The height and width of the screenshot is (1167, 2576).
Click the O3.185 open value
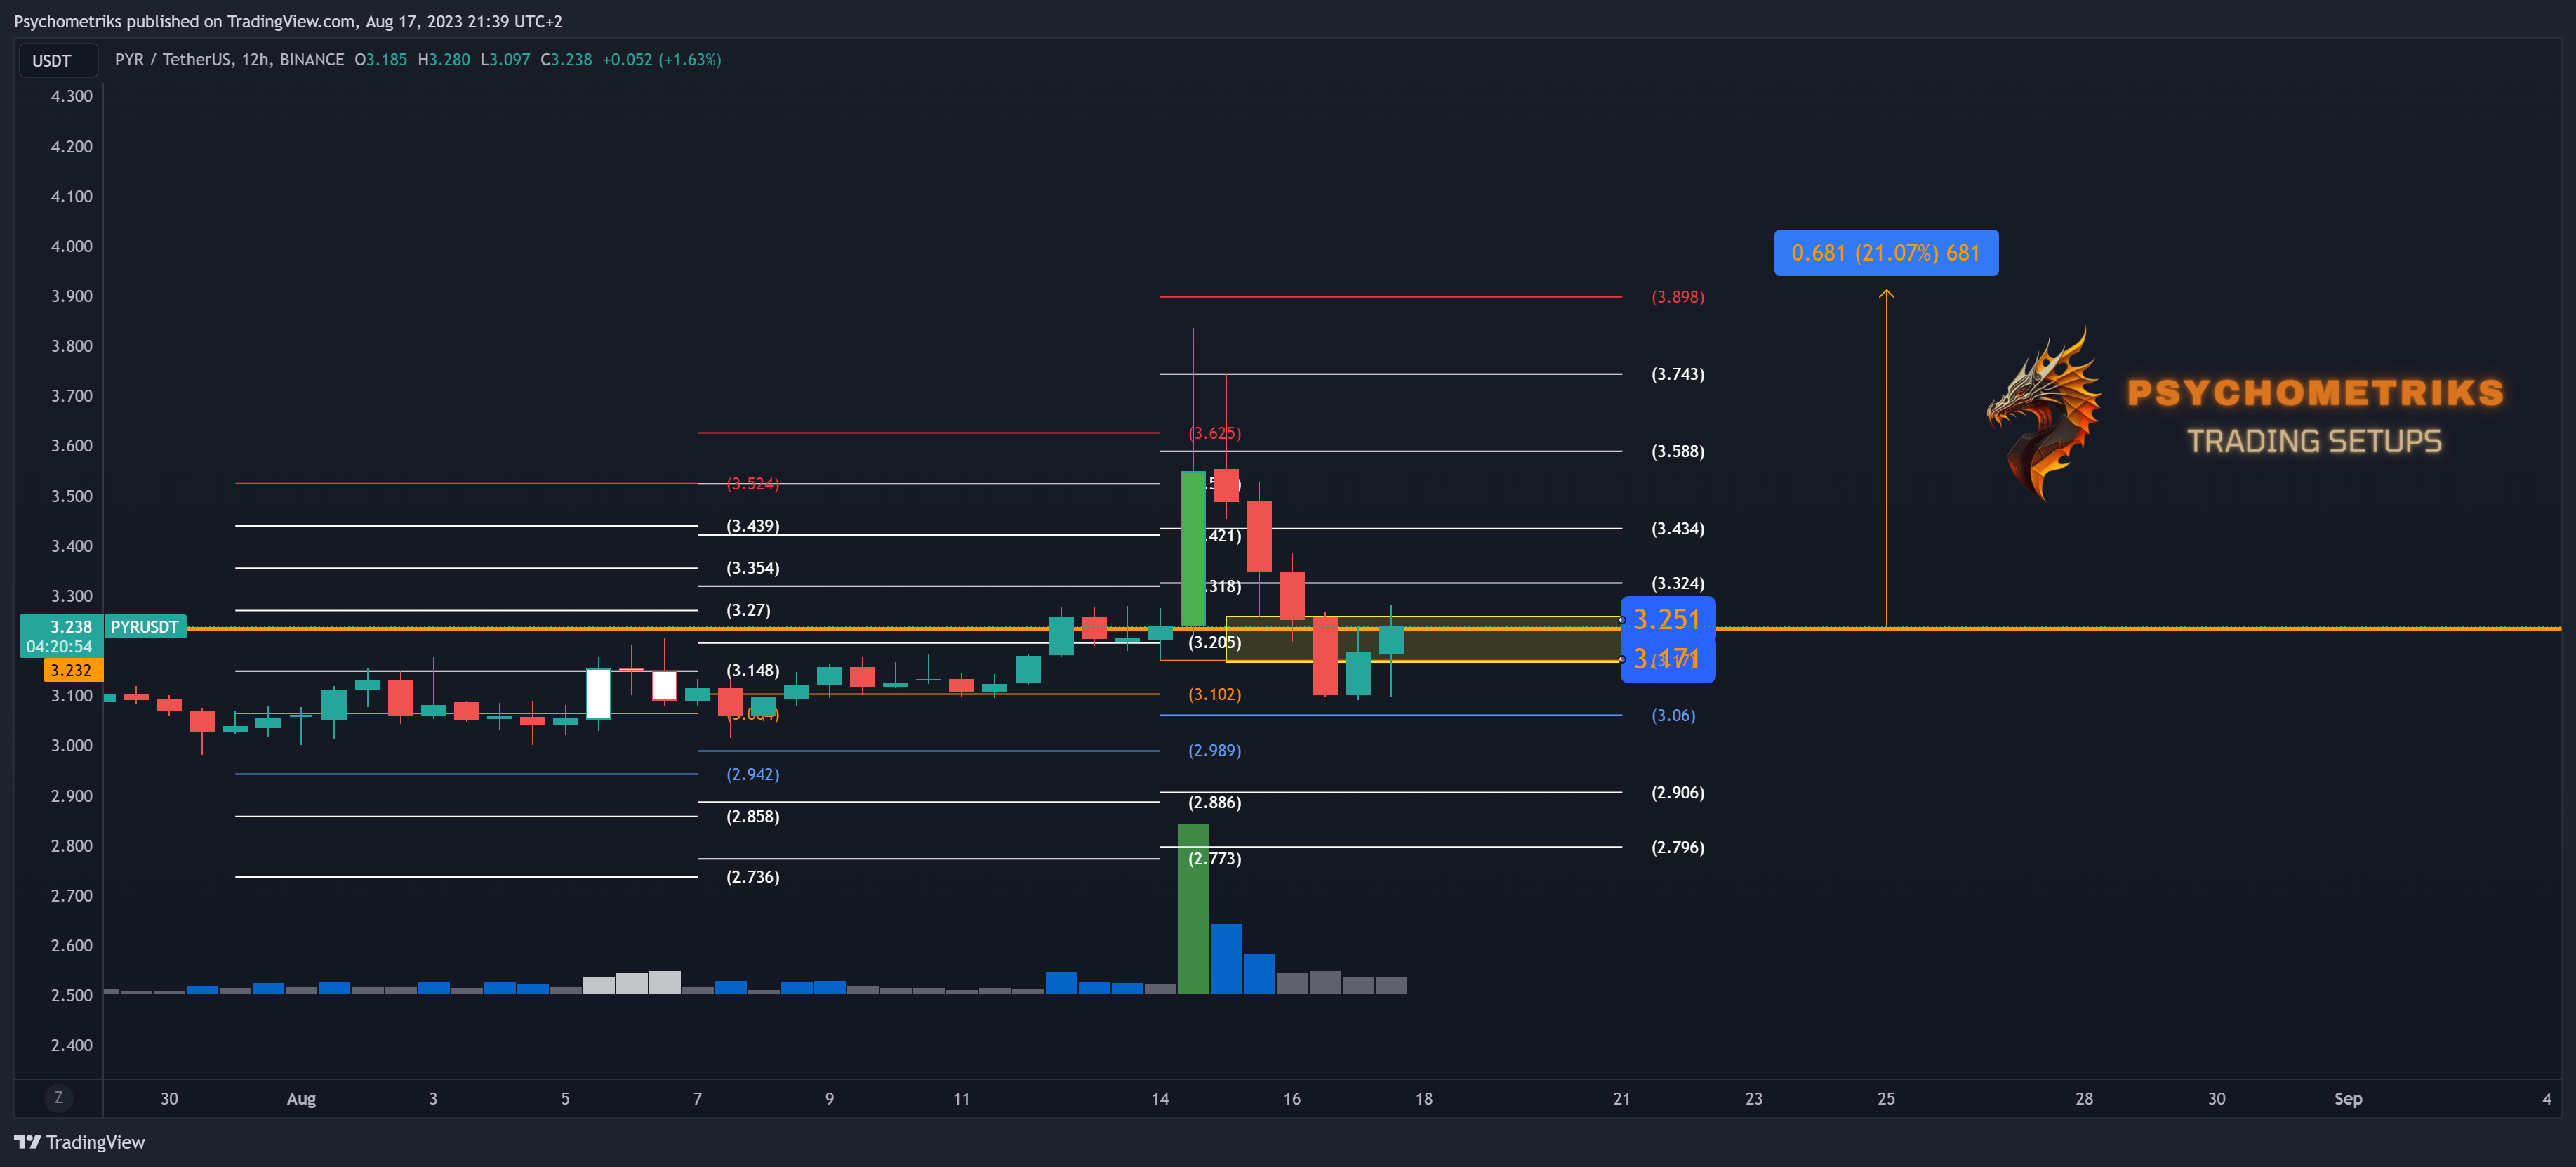tap(381, 60)
